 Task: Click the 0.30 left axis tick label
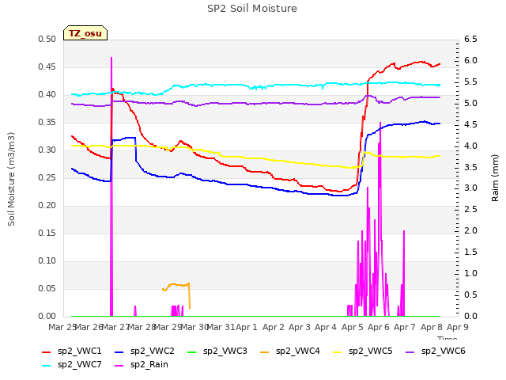coord(47,150)
